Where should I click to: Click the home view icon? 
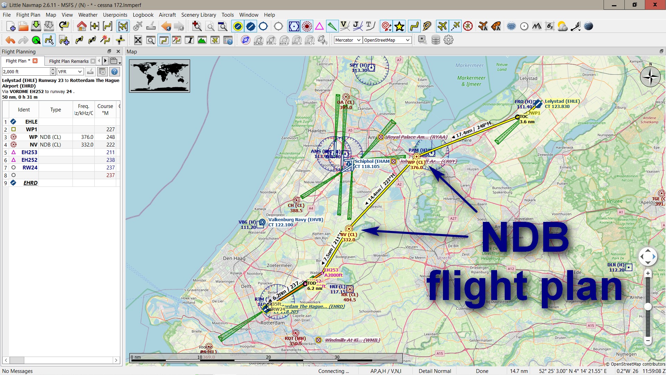[x=82, y=26]
